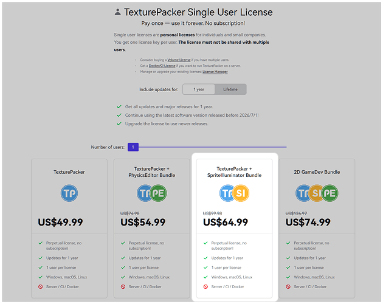Select the Lifetime updates option

tap(230, 89)
